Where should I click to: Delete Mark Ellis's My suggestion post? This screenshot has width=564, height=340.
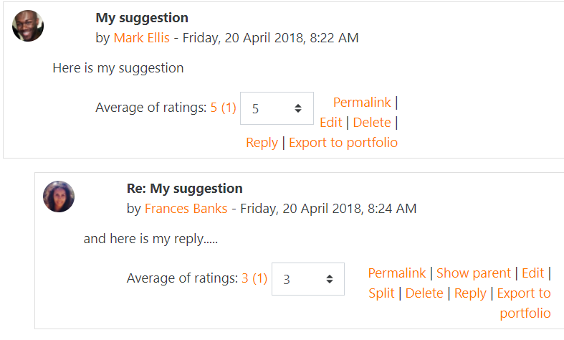pyautogui.click(x=372, y=123)
